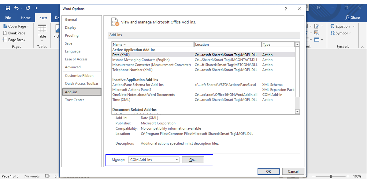
Task: Click the proofing errors icon in status bar
Action: (47, 176)
